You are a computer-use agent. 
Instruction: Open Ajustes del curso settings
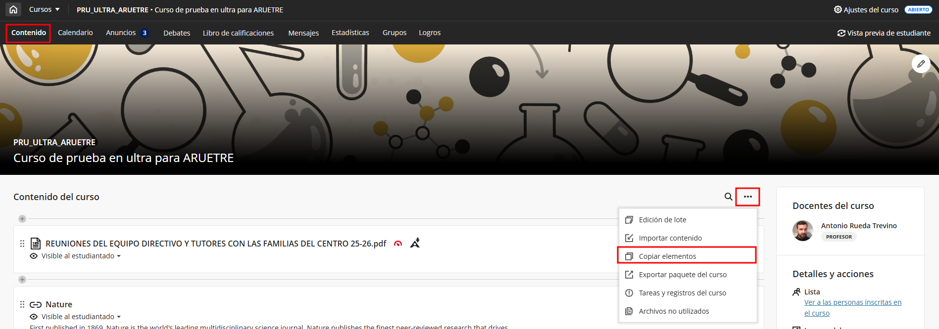coord(866,10)
